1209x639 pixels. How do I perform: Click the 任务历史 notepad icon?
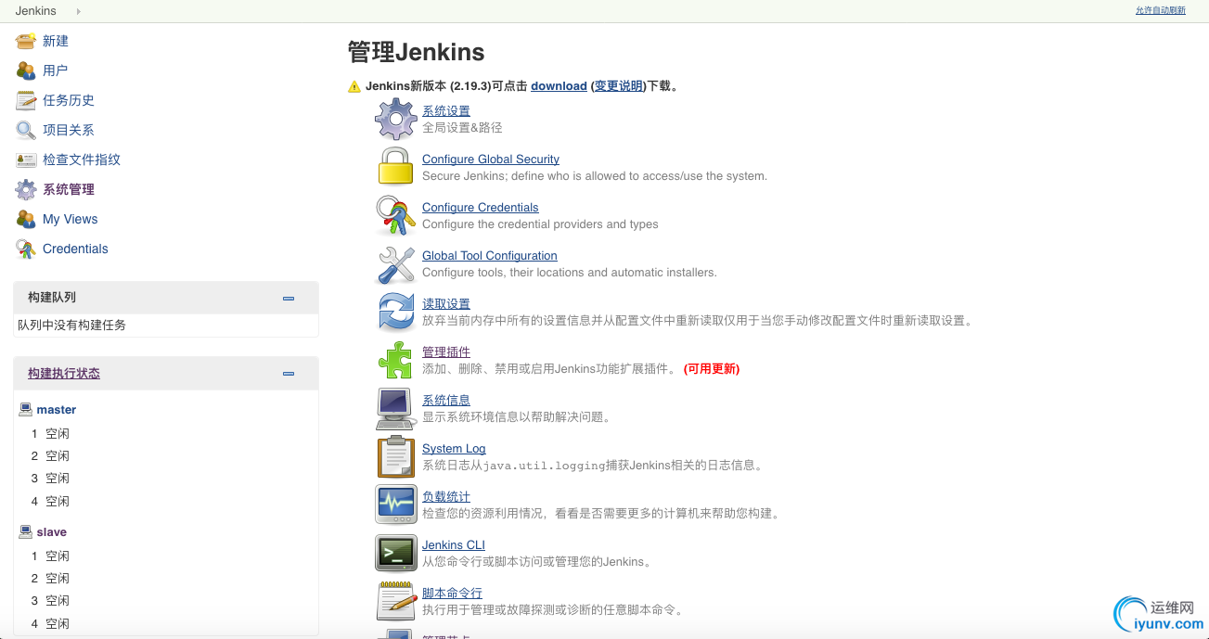point(26,100)
